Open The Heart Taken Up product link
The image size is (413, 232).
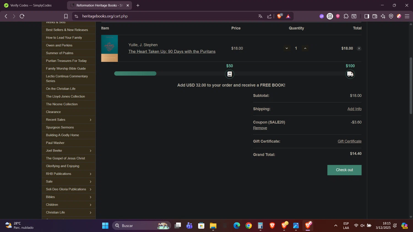coord(172,52)
